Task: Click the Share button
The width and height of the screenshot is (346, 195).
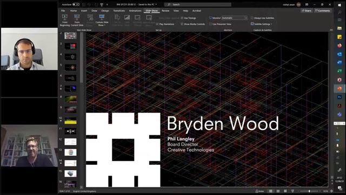Action: [307, 11]
